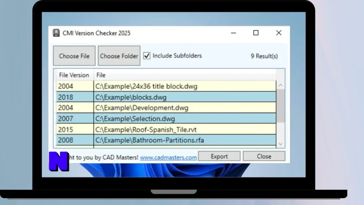Select the Development.dwg file path

(142, 108)
